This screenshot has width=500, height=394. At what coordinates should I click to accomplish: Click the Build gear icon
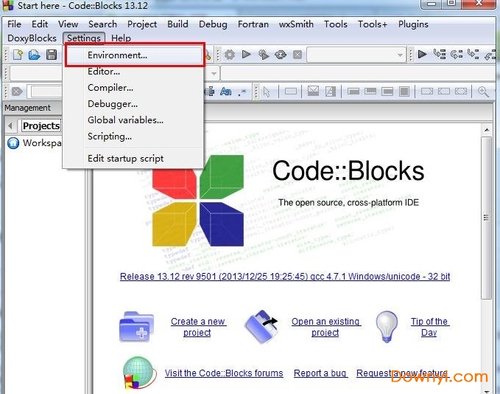point(230,55)
